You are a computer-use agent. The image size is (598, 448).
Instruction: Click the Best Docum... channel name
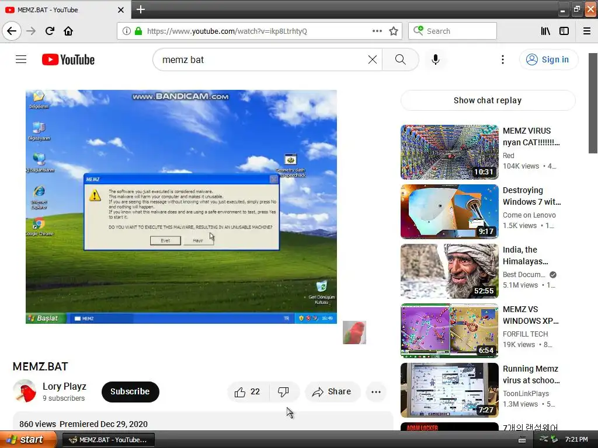(524, 275)
